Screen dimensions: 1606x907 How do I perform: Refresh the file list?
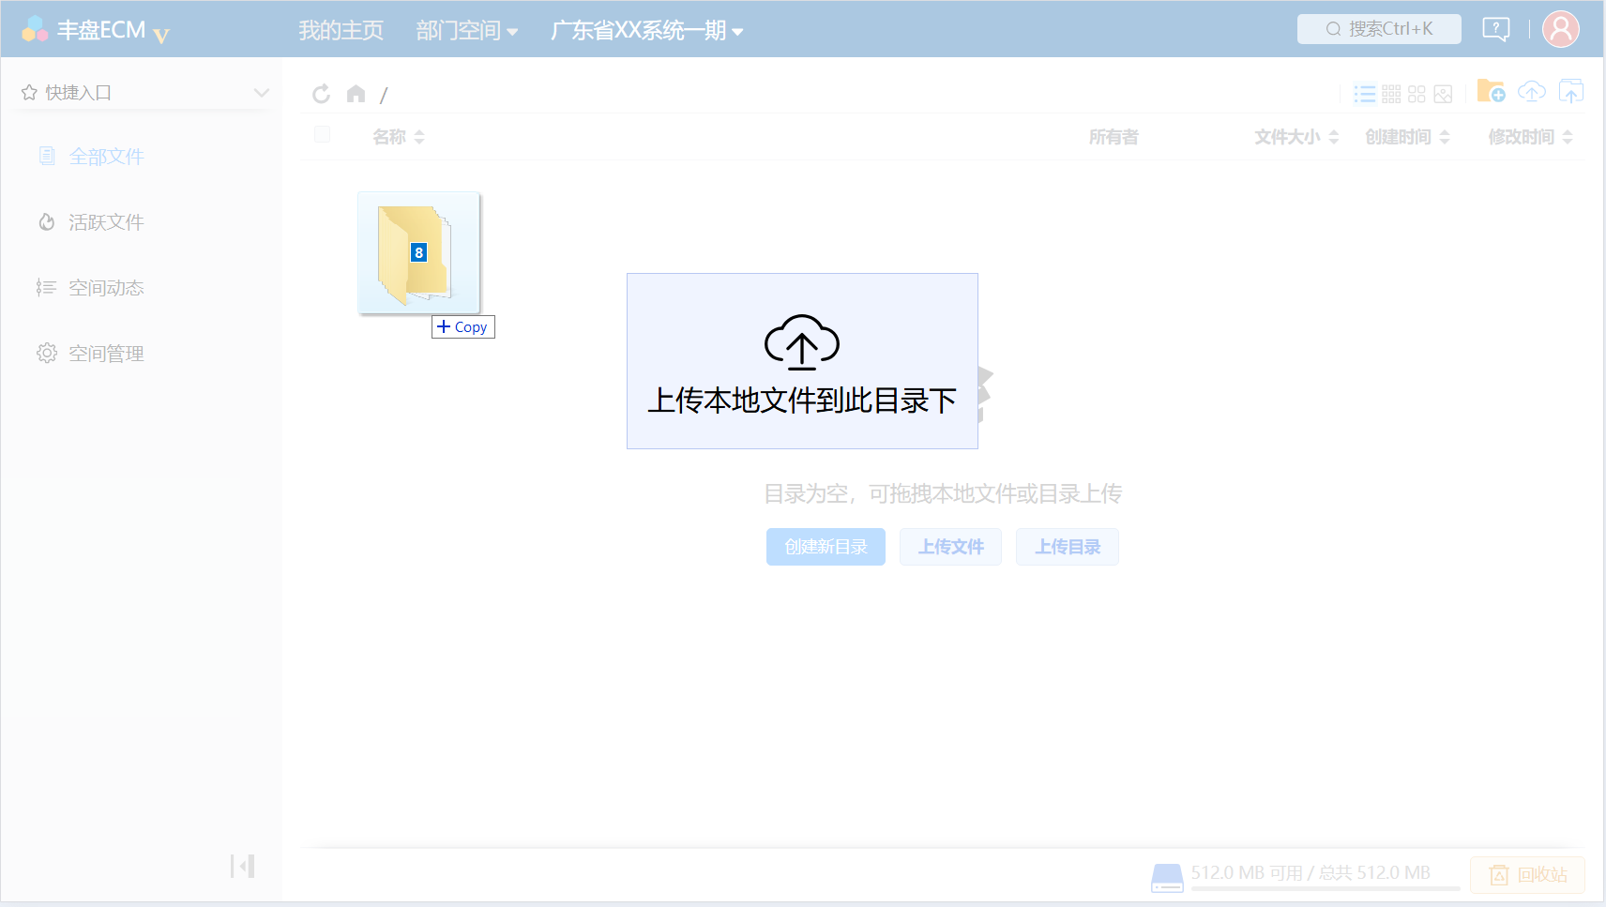(x=321, y=94)
